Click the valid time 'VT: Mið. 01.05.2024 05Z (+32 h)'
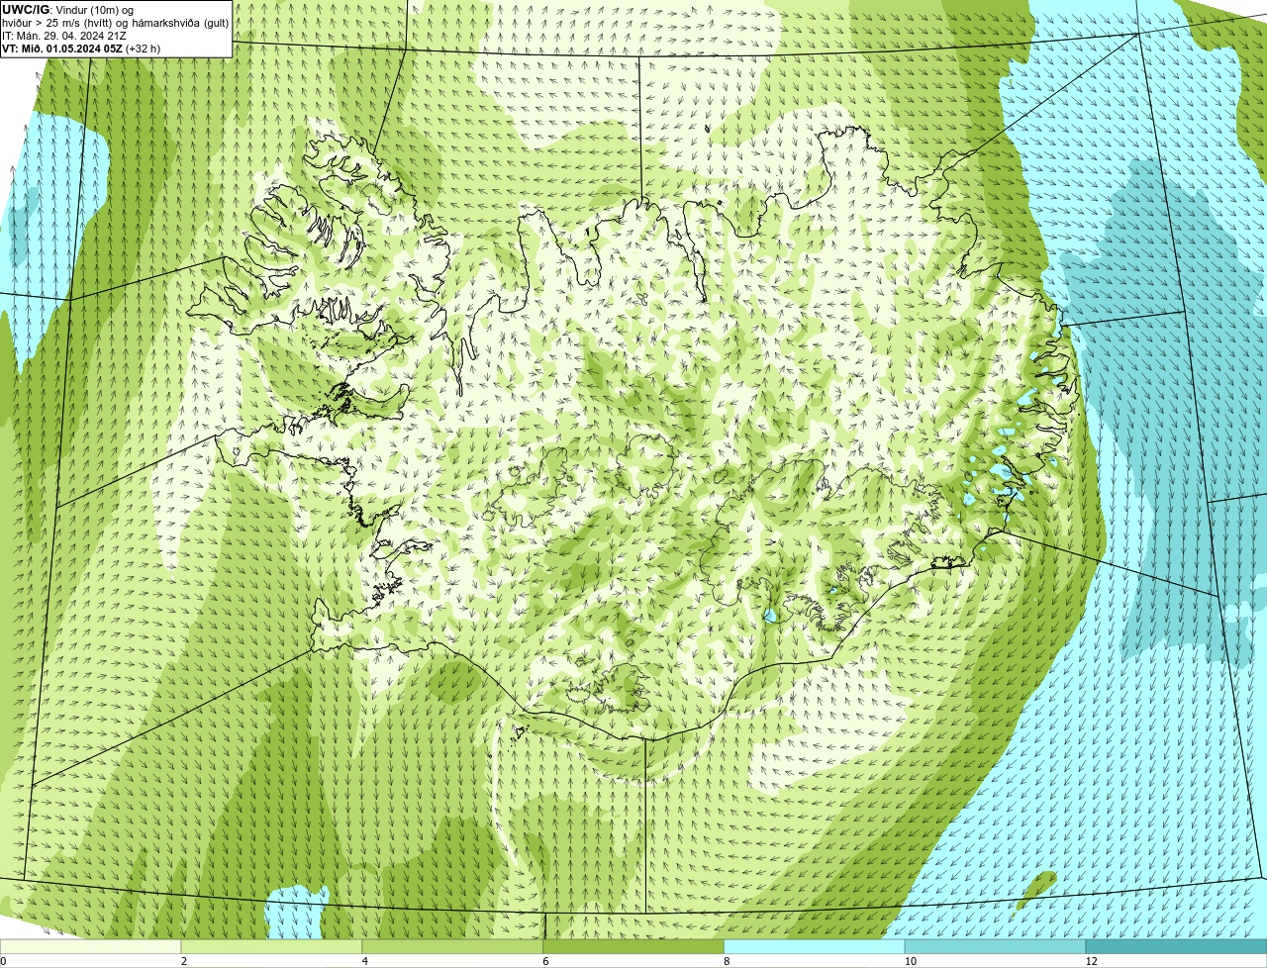The height and width of the screenshot is (968, 1267). [x=81, y=48]
